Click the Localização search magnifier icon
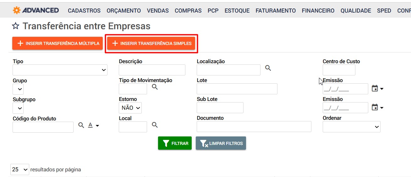Screen dimensions: 411x177 click(x=268, y=68)
